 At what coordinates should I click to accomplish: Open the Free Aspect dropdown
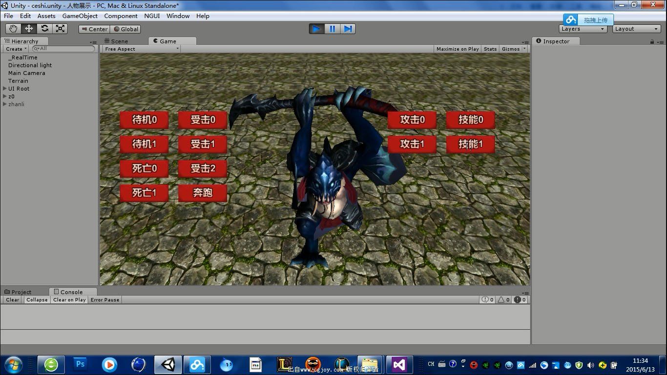[142, 49]
